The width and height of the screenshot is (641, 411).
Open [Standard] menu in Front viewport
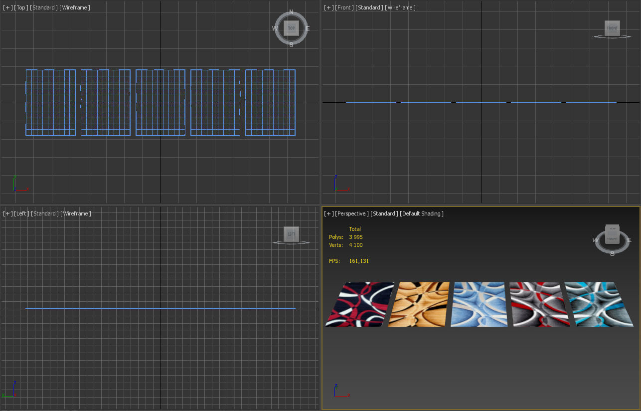(x=369, y=7)
